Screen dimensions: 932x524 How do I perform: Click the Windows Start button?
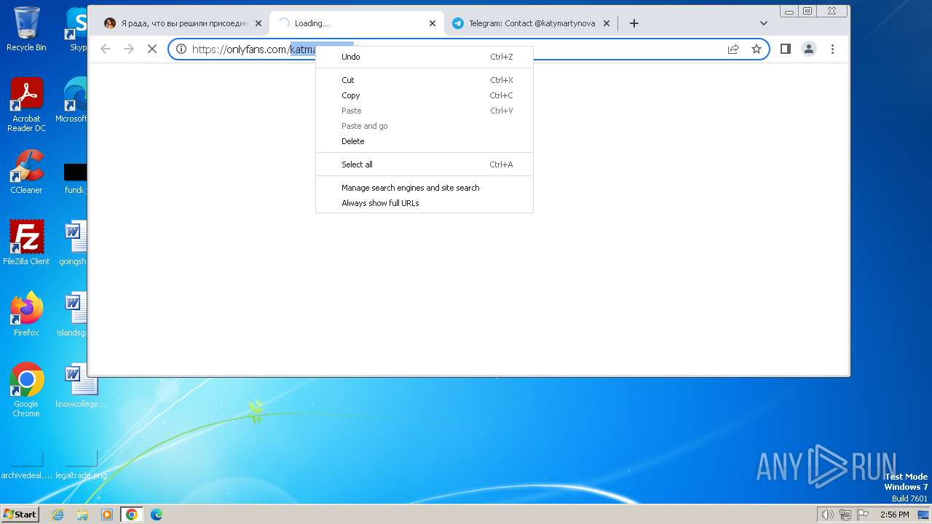[x=20, y=514]
